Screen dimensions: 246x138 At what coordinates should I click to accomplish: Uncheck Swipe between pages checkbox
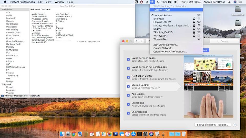(x=128, y=60)
